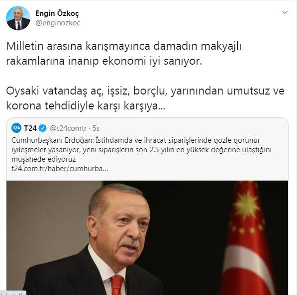Click the blue verified badge beside T24
Viewport: 297px width, 295px height.
click(42, 128)
